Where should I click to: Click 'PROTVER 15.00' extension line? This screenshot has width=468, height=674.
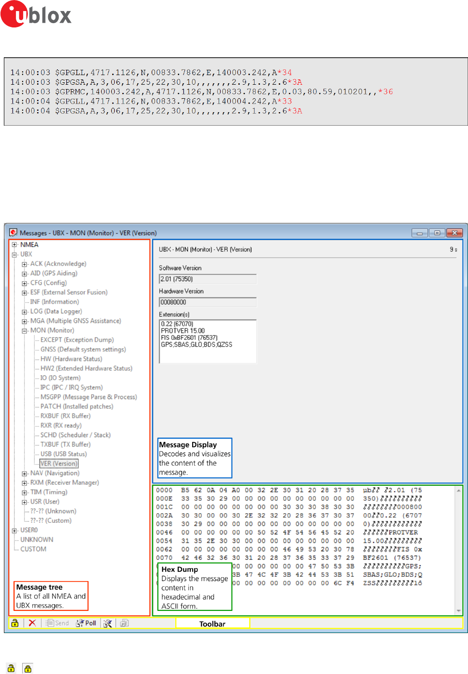tap(183, 331)
